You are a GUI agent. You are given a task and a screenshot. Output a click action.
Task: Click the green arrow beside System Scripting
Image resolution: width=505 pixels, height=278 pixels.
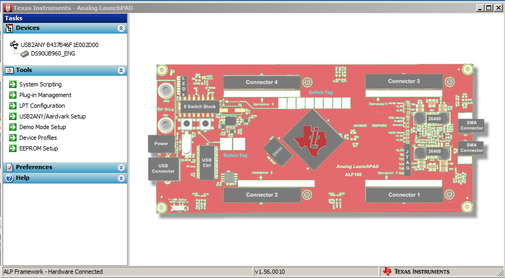pos(13,84)
